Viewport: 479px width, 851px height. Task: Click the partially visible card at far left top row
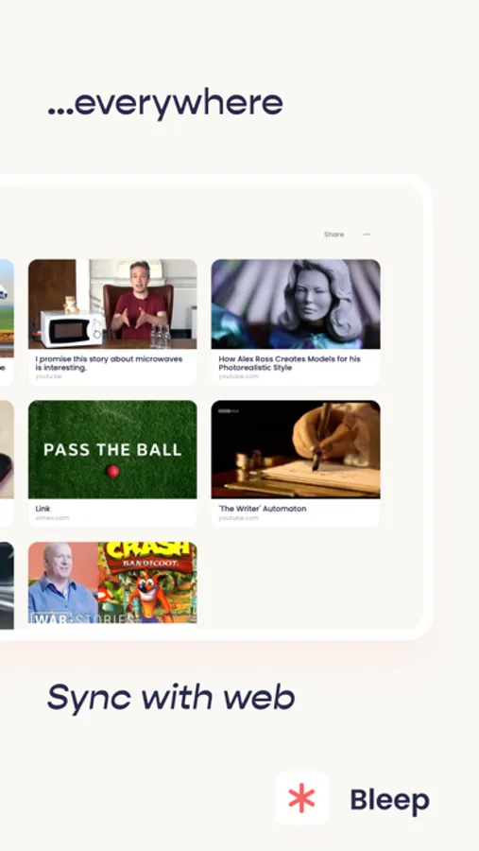tap(7, 322)
